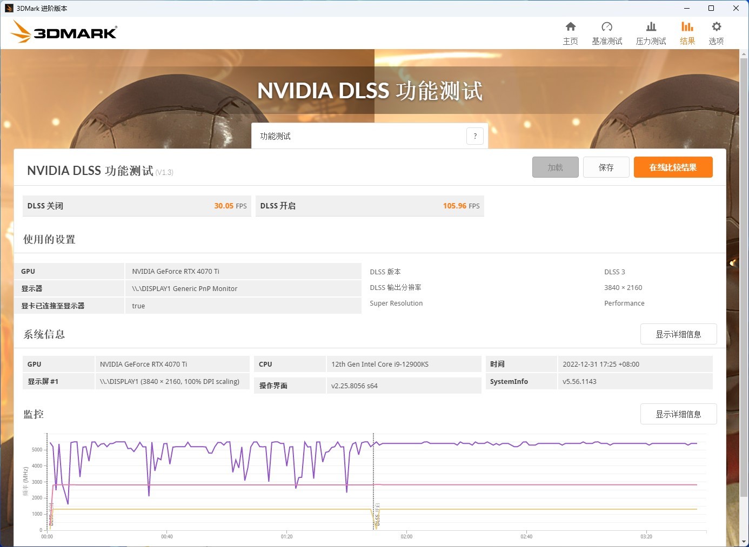Show 监控 monitoring details via 显示详细信息 button

coord(678,414)
